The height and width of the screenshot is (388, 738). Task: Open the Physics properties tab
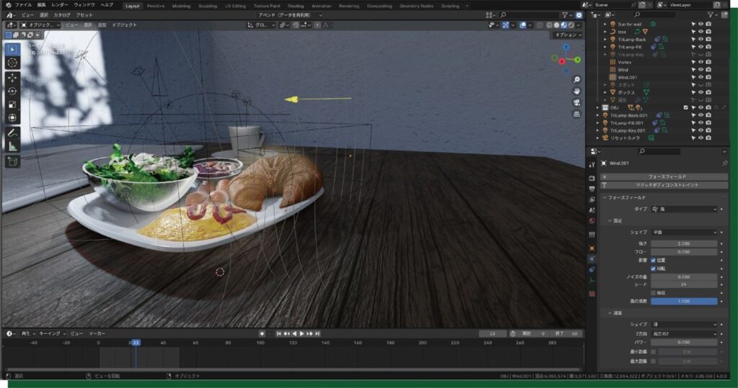(592, 258)
